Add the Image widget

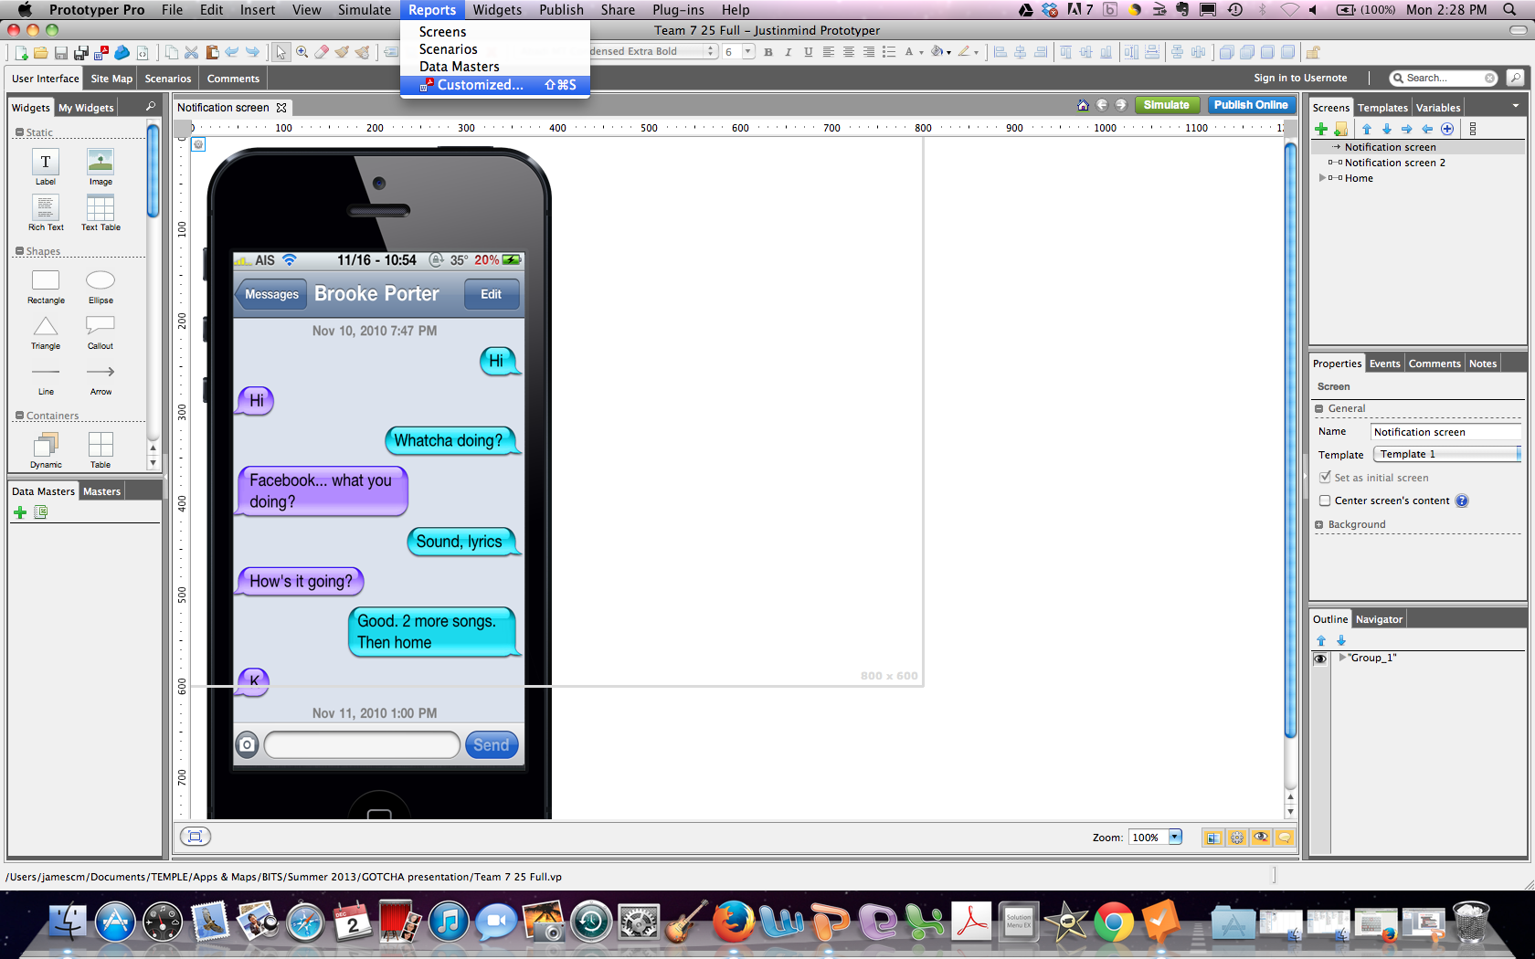click(x=101, y=167)
